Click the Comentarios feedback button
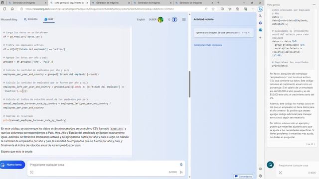The width and height of the screenshot is (319, 179). tap(243, 177)
